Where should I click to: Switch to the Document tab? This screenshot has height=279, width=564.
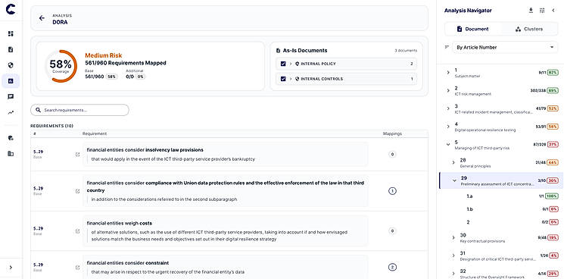tap(472, 29)
